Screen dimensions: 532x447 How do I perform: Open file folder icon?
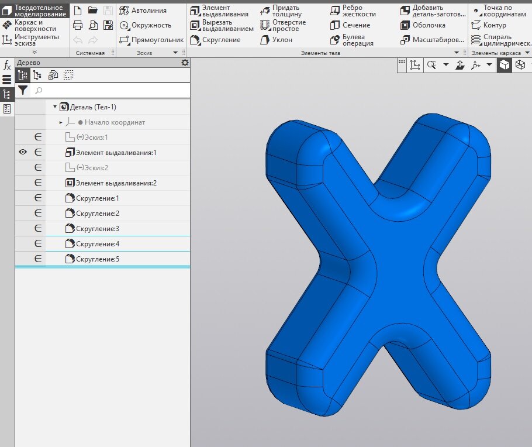click(x=92, y=10)
